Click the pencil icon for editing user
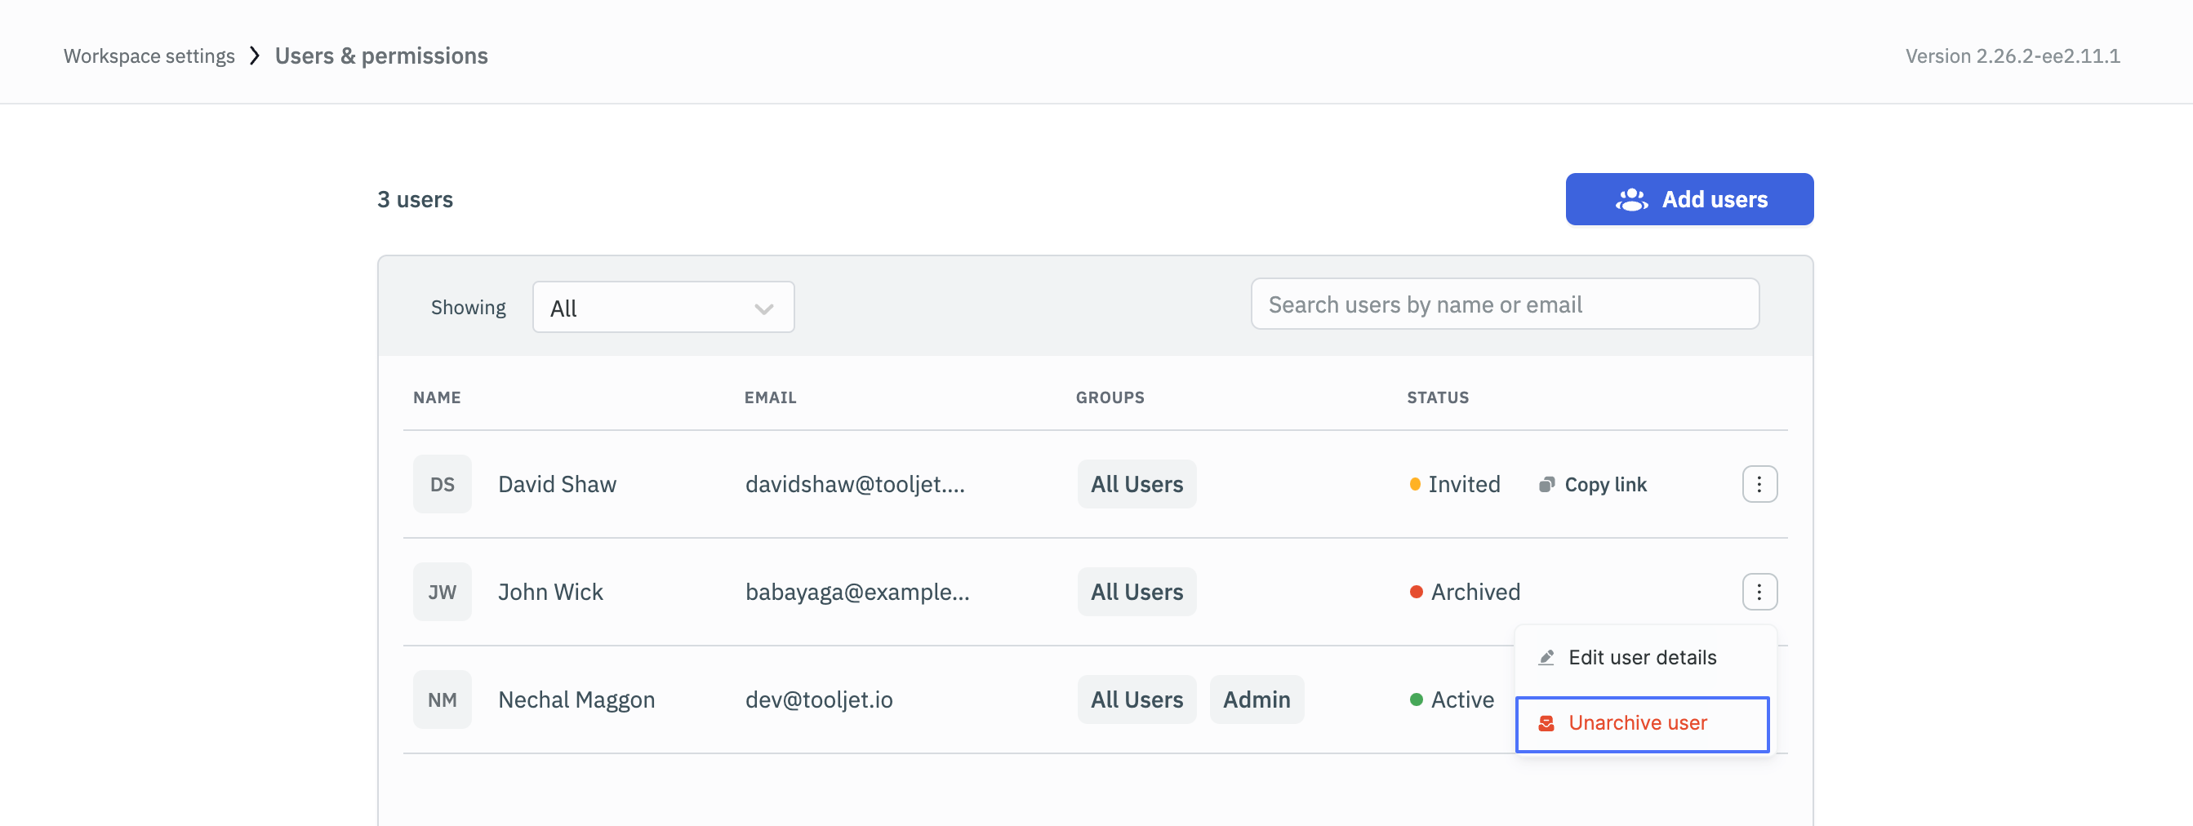 click(1546, 658)
